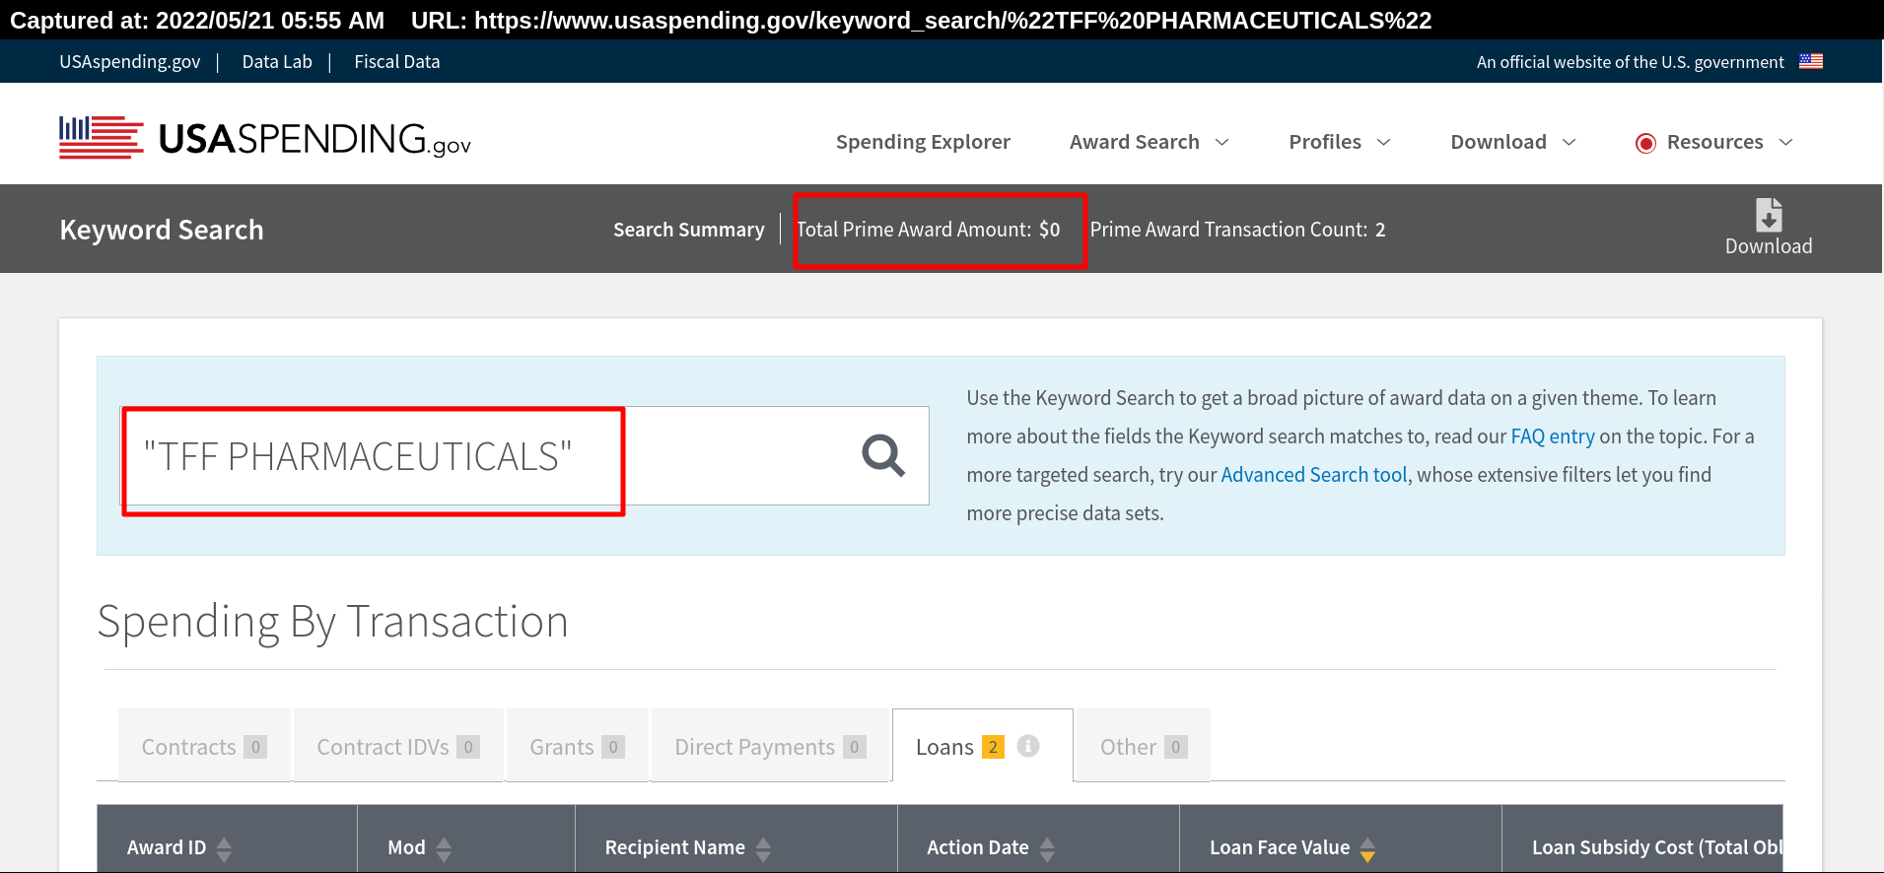Image resolution: width=1884 pixels, height=873 pixels.
Task: Sort by Recipient Name arrows
Action: (x=763, y=848)
